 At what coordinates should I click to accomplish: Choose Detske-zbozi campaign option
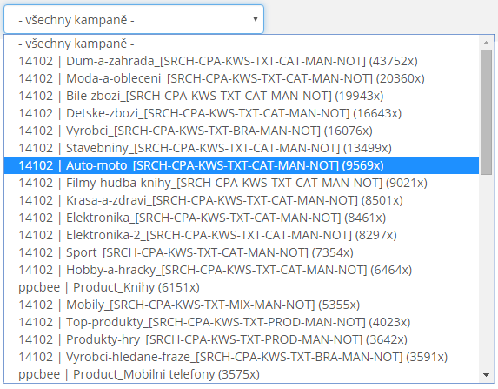(242, 113)
